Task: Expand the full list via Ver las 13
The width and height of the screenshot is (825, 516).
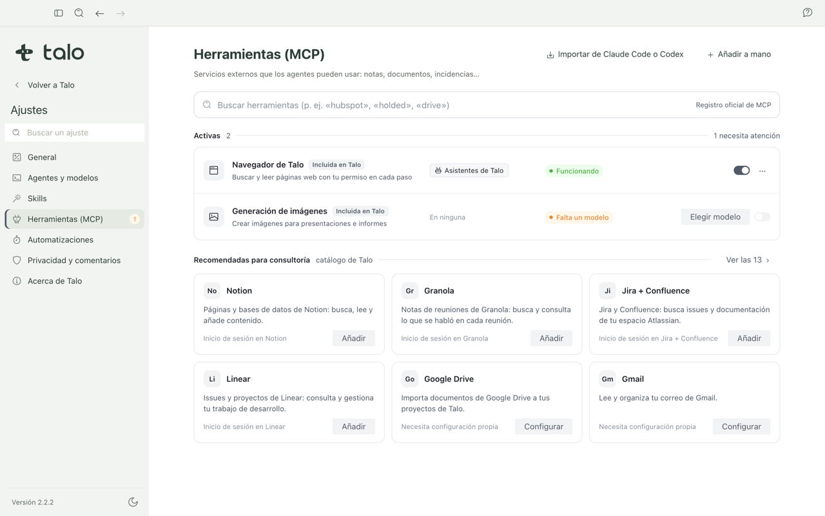Action: click(x=748, y=260)
